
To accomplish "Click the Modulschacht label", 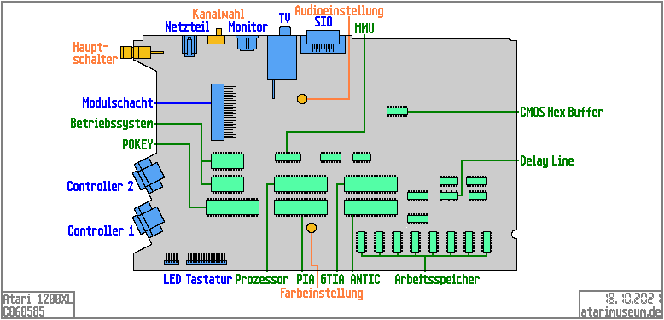I will (x=117, y=102).
